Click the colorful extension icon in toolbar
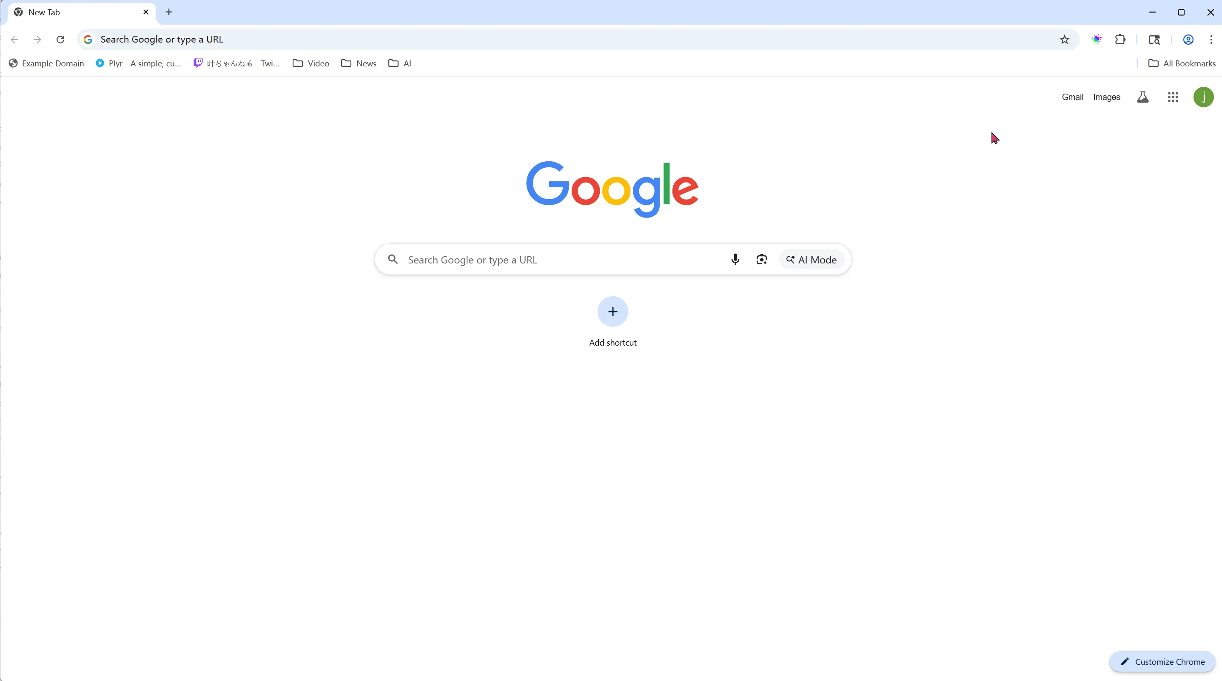Screen dimensions: 1222x681 pyautogui.click(x=1096, y=40)
